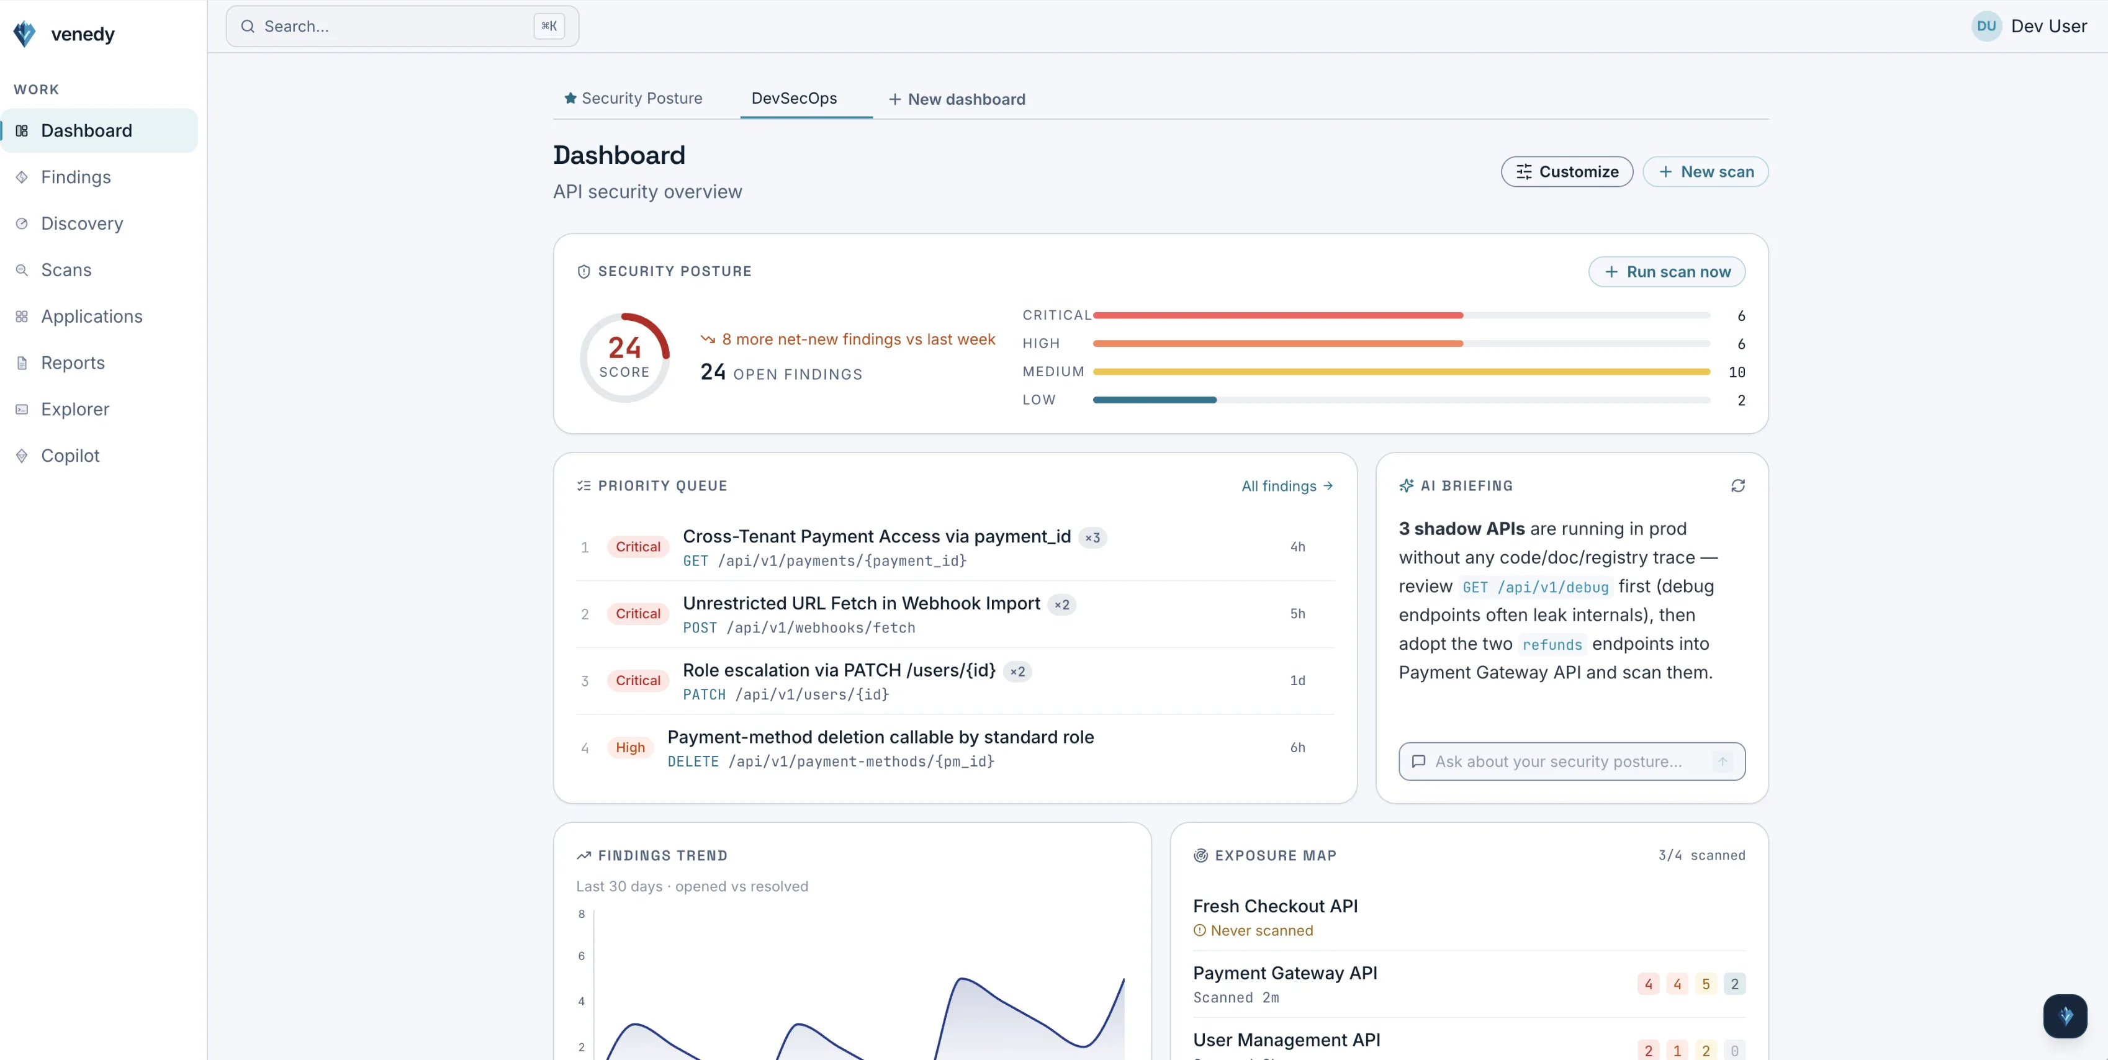
Task: Click the Customize button
Action: point(1566,172)
